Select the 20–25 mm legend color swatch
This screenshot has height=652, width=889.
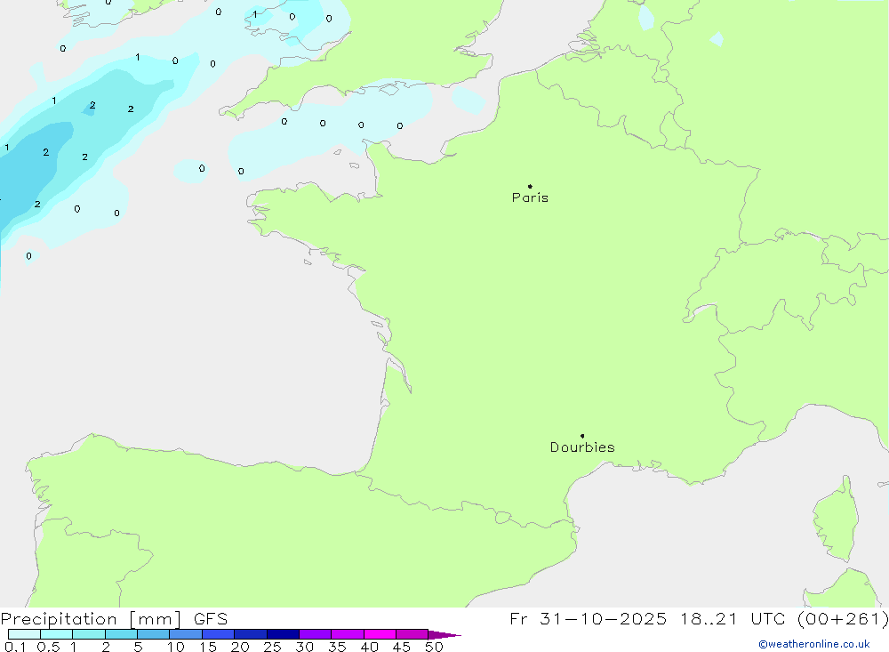[x=251, y=634]
